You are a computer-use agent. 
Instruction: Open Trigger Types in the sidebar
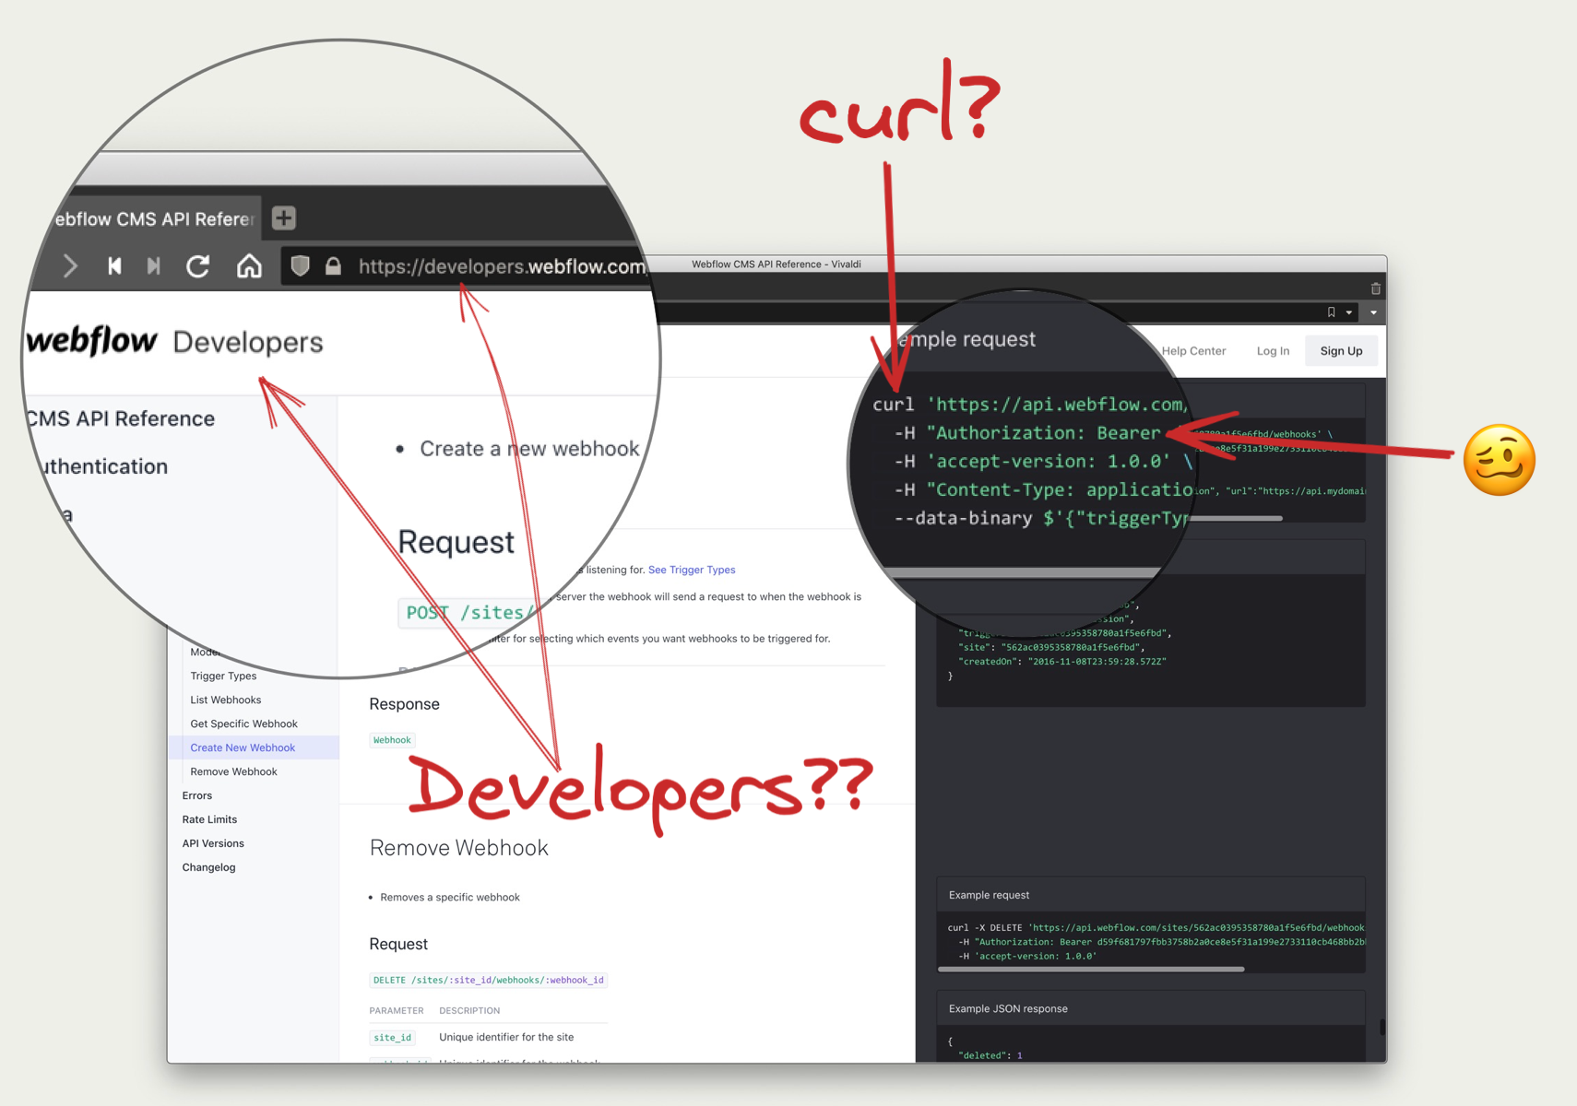pos(223,676)
